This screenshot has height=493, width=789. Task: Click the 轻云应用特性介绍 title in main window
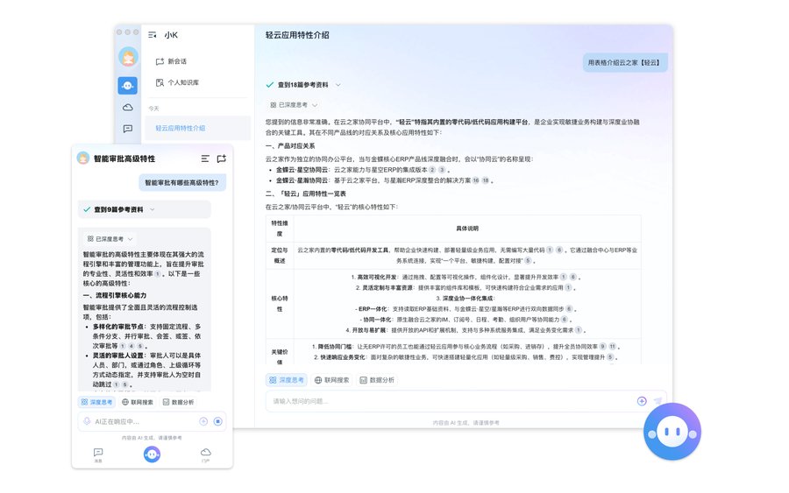click(297, 35)
